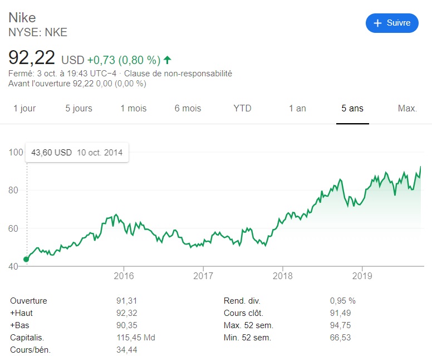Select the YTD range tab
The image size is (432, 356).
click(242, 108)
